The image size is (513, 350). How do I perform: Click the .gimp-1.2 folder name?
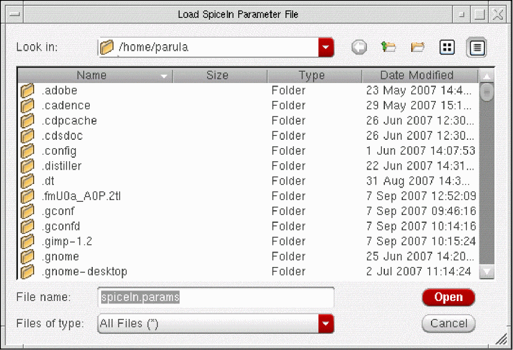tap(66, 241)
